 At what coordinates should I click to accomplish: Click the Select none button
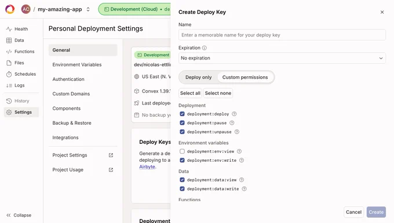pyautogui.click(x=218, y=93)
